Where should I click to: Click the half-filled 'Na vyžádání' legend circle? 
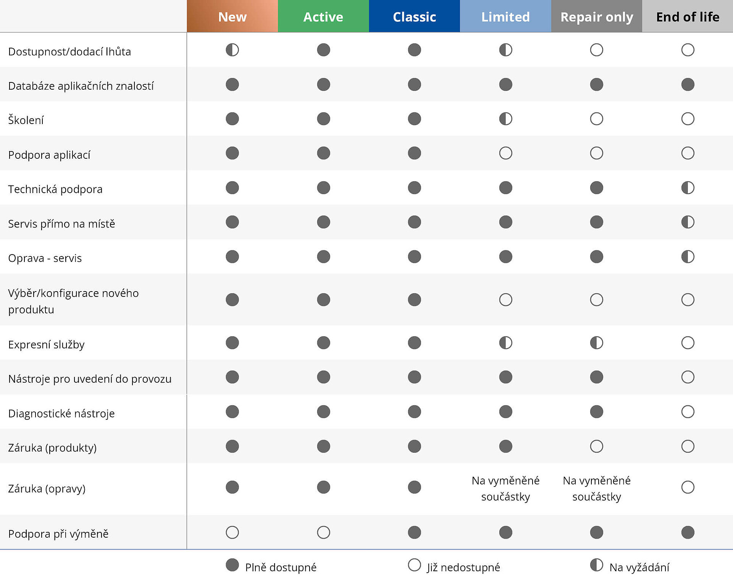coord(596,565)
